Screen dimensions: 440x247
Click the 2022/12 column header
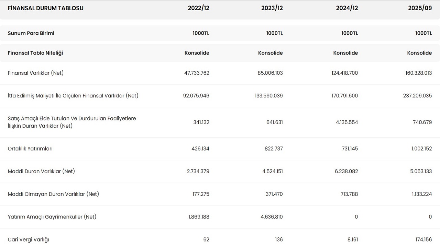pos(198,8)
